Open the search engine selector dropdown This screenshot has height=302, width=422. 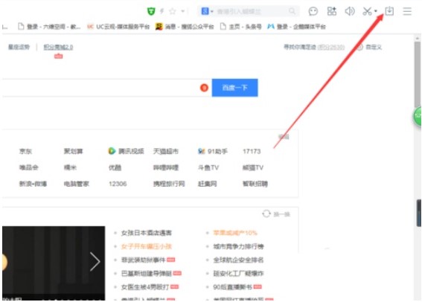click(207, 11)
